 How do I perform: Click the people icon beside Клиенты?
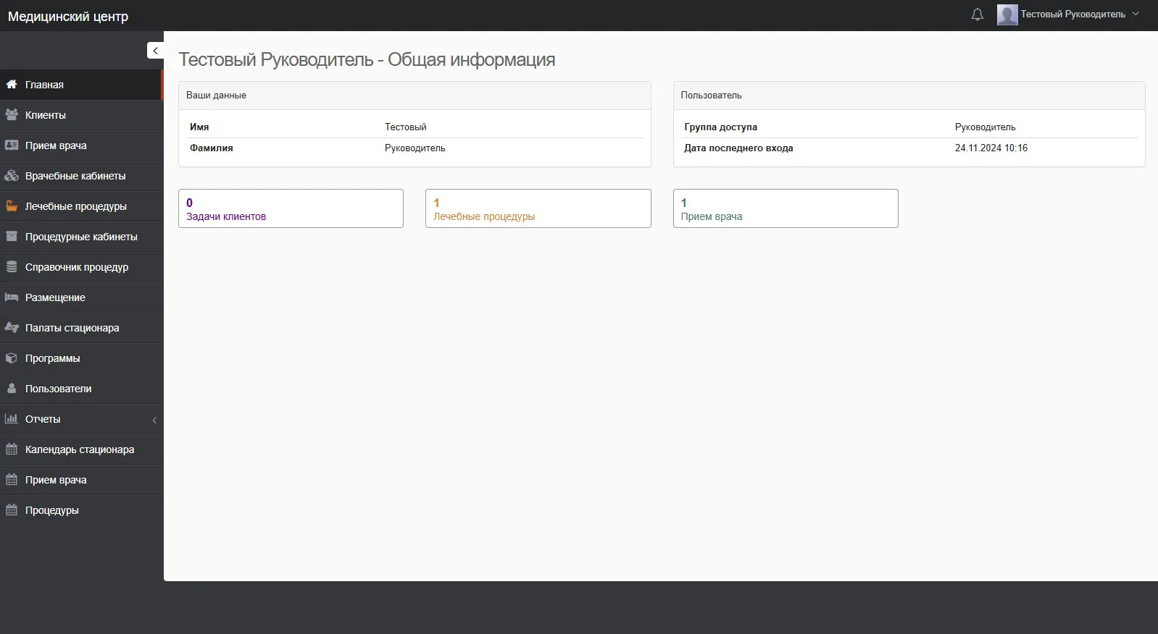(x=12, y=115)
